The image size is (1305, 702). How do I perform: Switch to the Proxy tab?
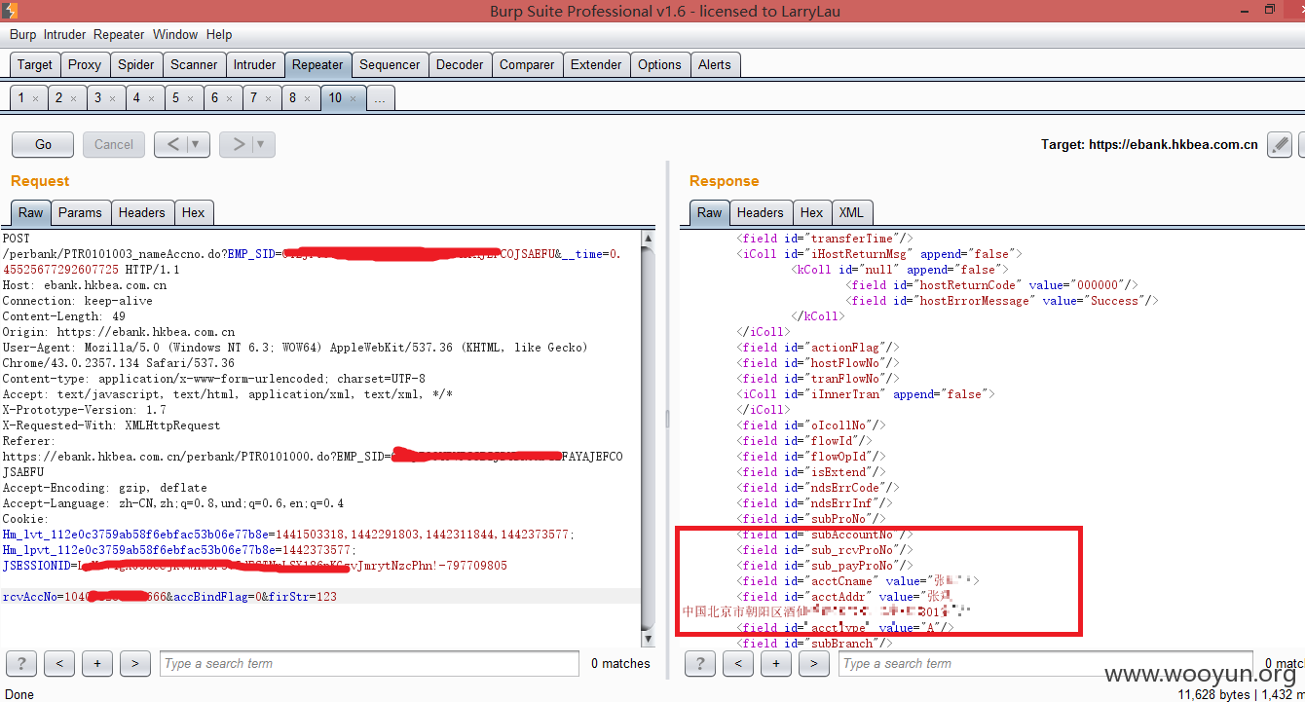pos(85,65)
